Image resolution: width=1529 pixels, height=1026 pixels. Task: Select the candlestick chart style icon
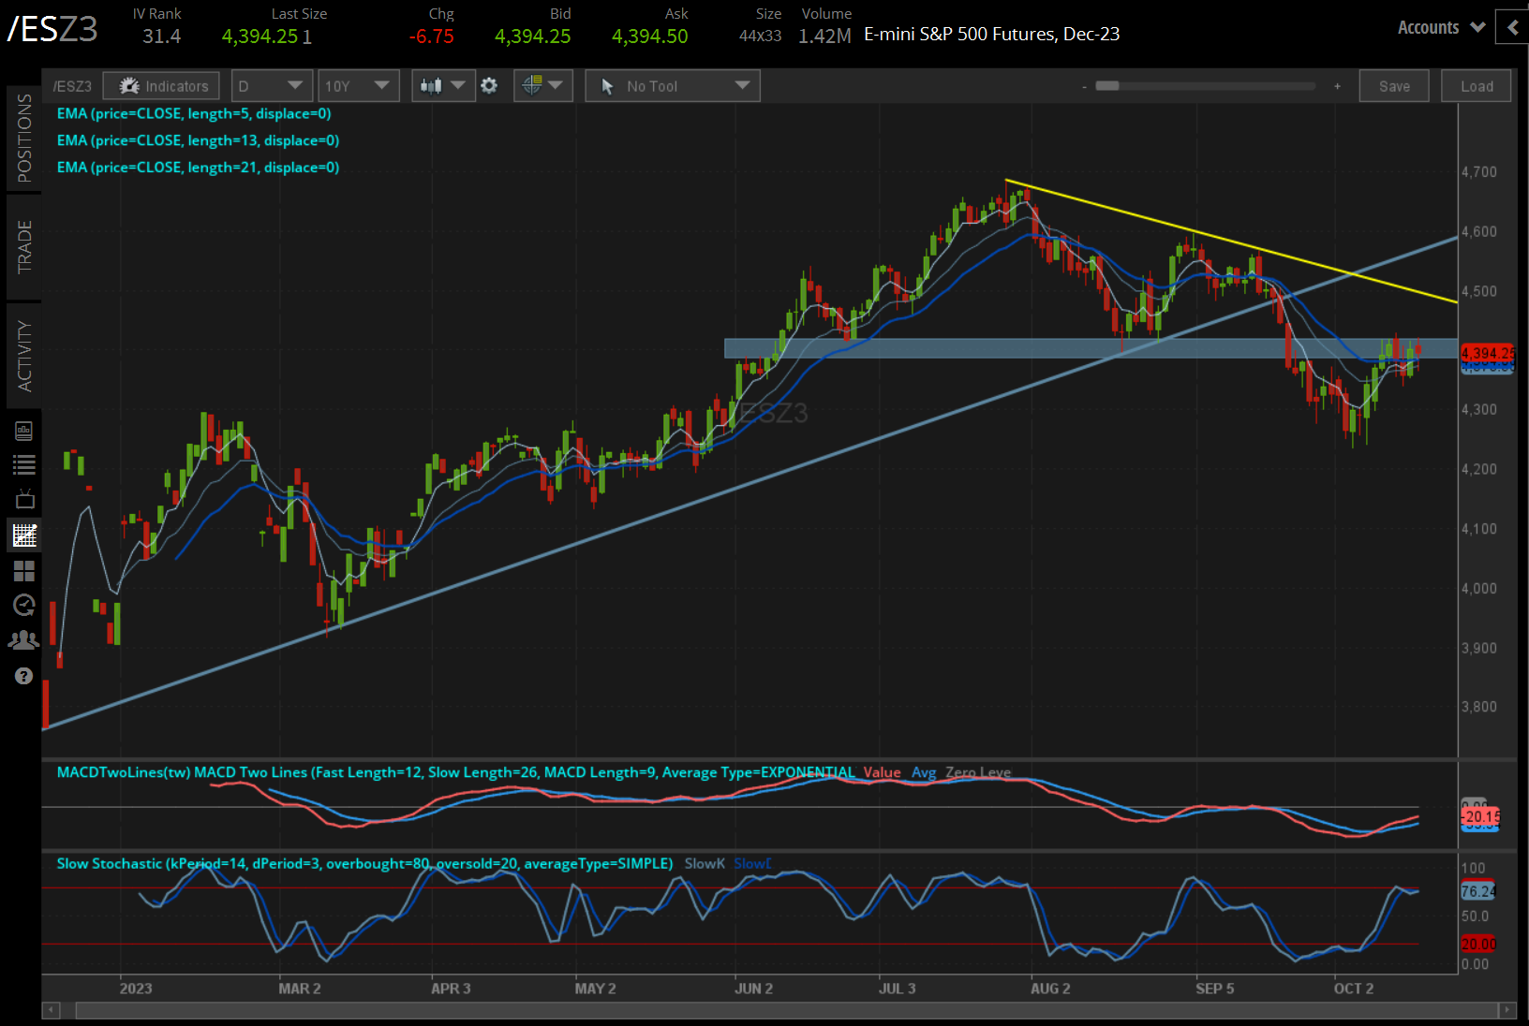click(x=434, y=85)
